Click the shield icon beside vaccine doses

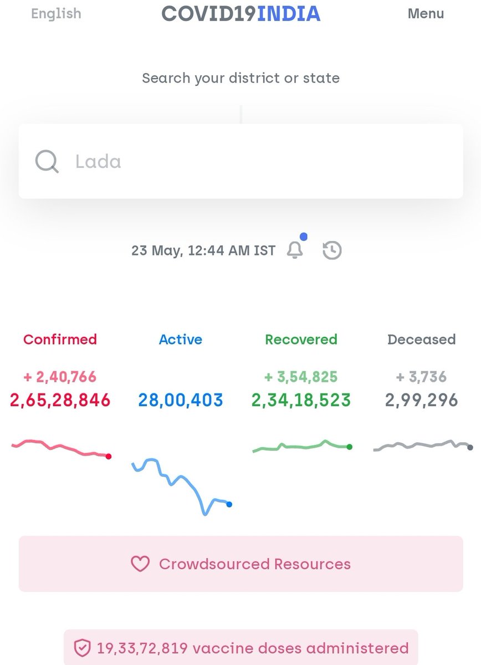click(x=82, y=648)
